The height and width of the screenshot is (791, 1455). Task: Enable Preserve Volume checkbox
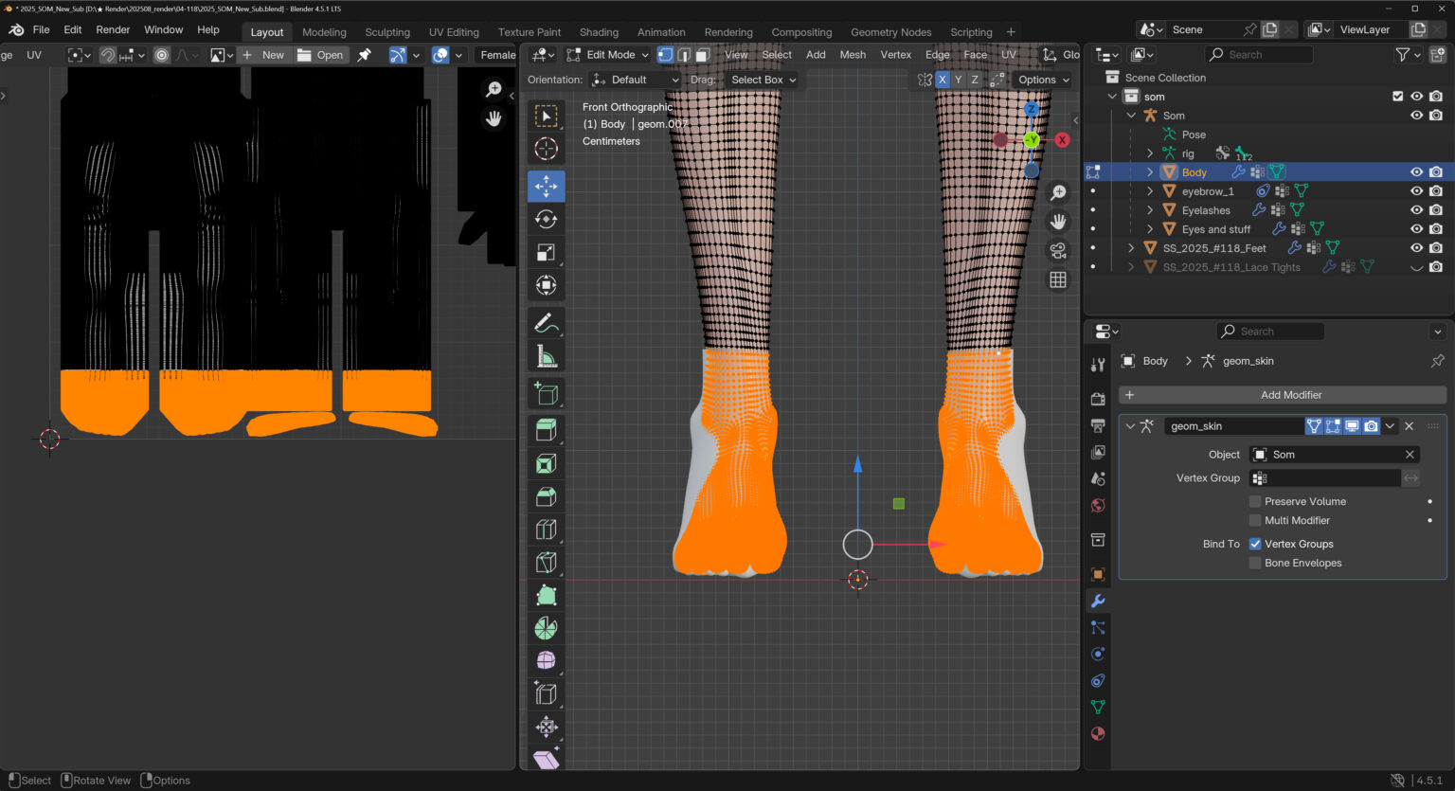click(1255, 502)
